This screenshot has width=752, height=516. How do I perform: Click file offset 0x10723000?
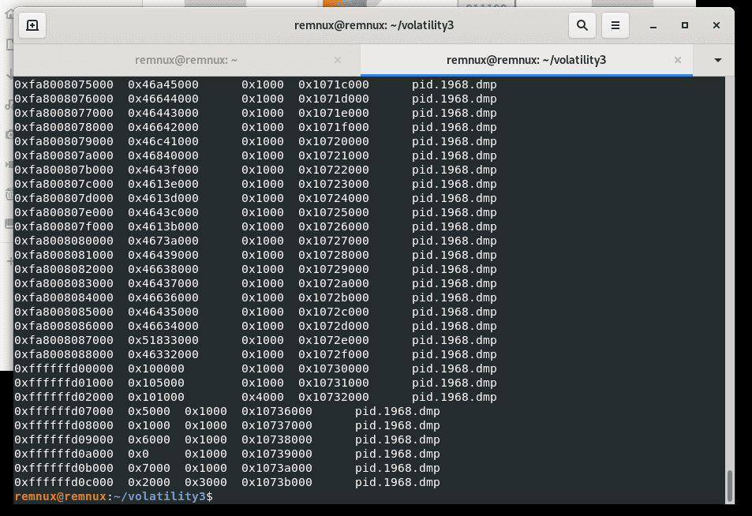tap(334, 184)
